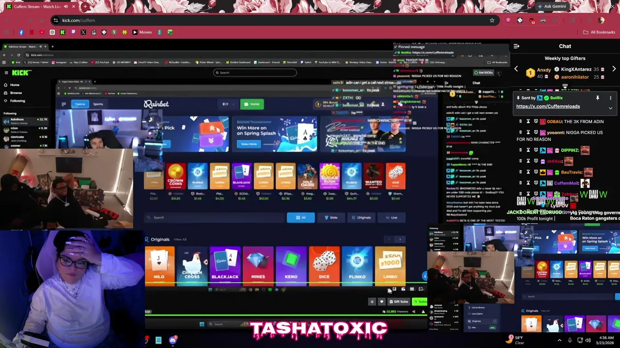Select the Rainbet Originals filter tab
This screenshot has height=348, width=620.
coord(361,217)
